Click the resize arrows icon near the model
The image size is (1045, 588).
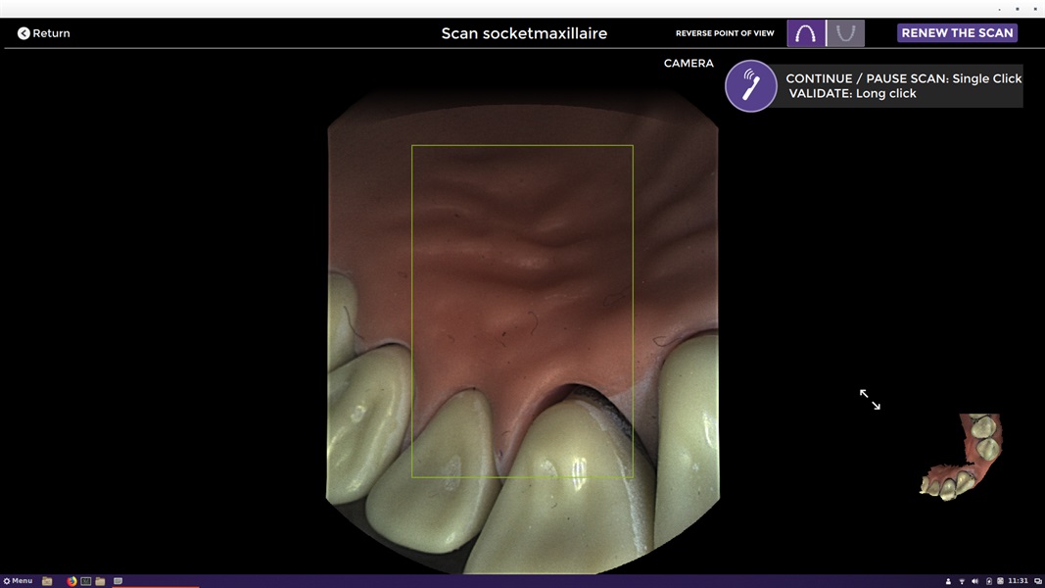coord(868,398)
